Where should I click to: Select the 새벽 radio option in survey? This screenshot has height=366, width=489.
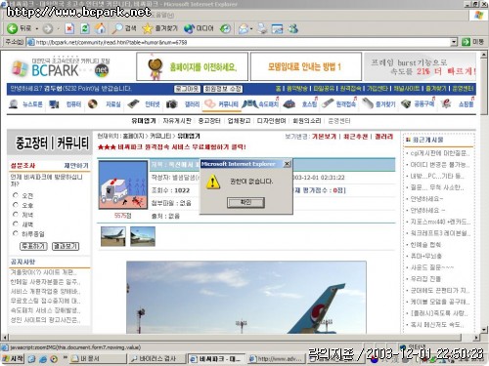tap(16, 224)
